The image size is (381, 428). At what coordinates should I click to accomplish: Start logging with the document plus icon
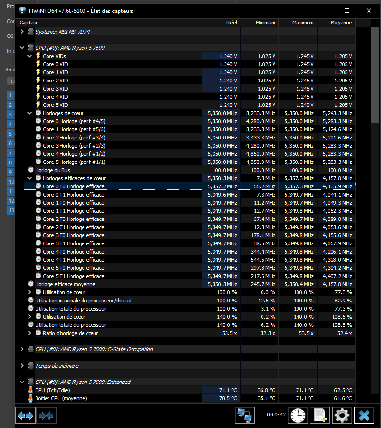click(320, 416)
